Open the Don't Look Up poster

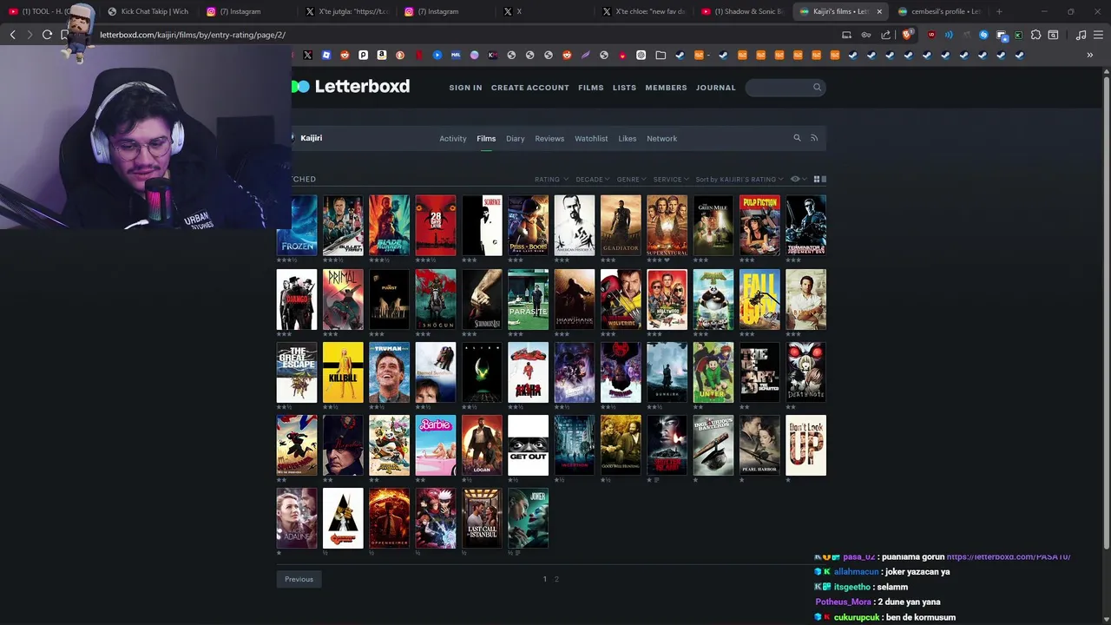(x=806, y=445)
